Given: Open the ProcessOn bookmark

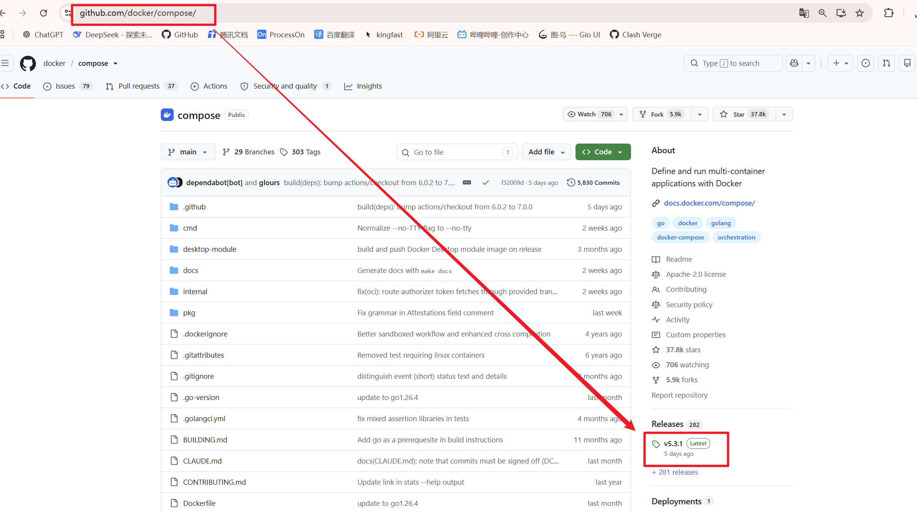Looking at the screenshot, I should (281, 35).
